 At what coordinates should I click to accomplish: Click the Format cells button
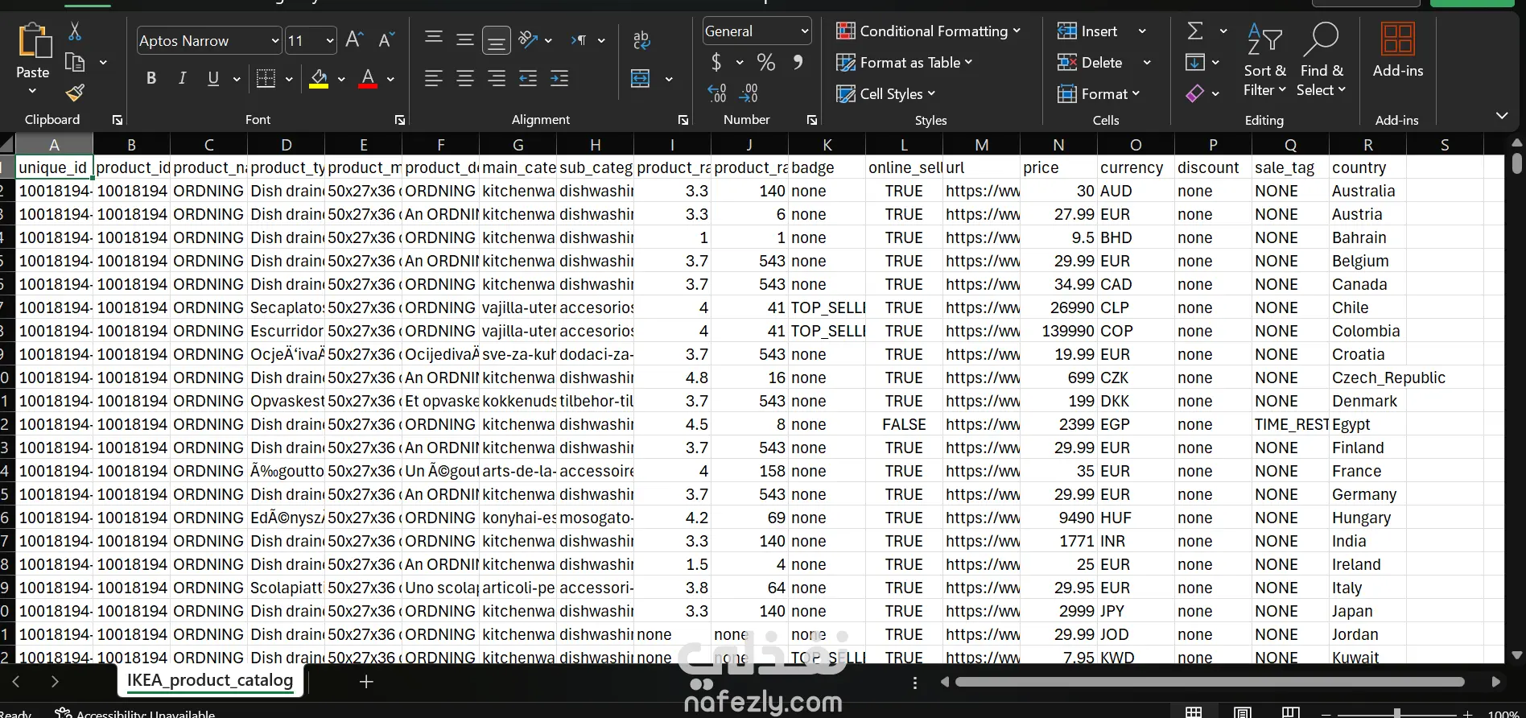(x=1098, y=94)
